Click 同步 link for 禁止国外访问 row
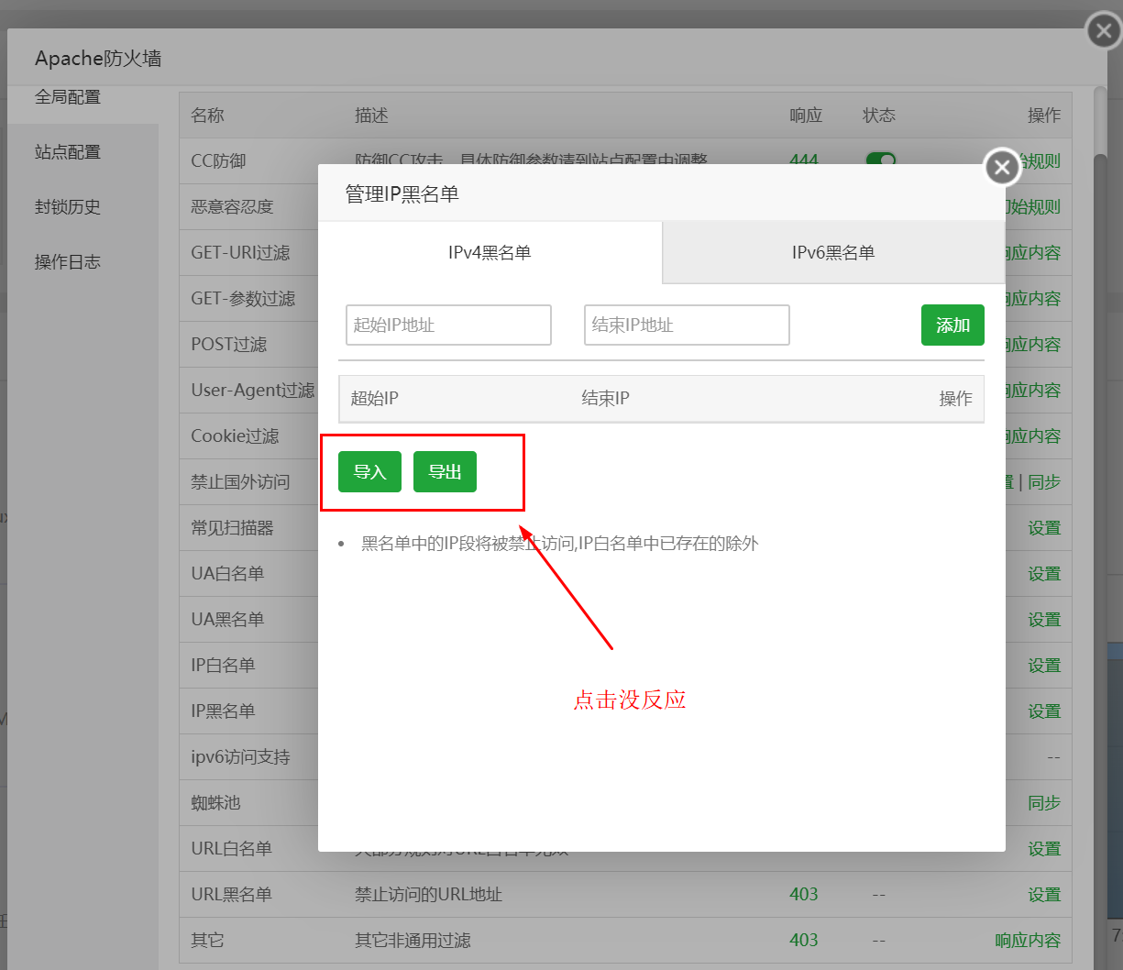 (1044, 482)
